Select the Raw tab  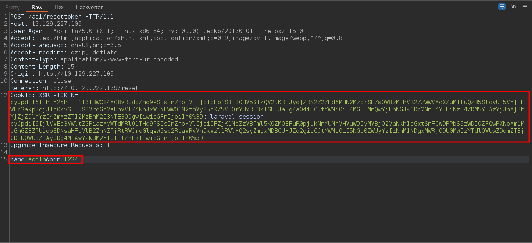tap(36, 7)
